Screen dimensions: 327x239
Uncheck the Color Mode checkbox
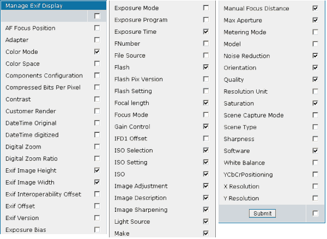tap(97, 52)
